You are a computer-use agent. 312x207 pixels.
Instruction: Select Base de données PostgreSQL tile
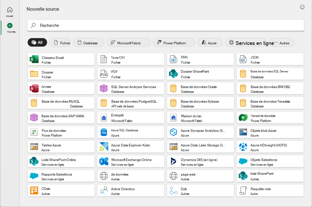click(131, 103)
